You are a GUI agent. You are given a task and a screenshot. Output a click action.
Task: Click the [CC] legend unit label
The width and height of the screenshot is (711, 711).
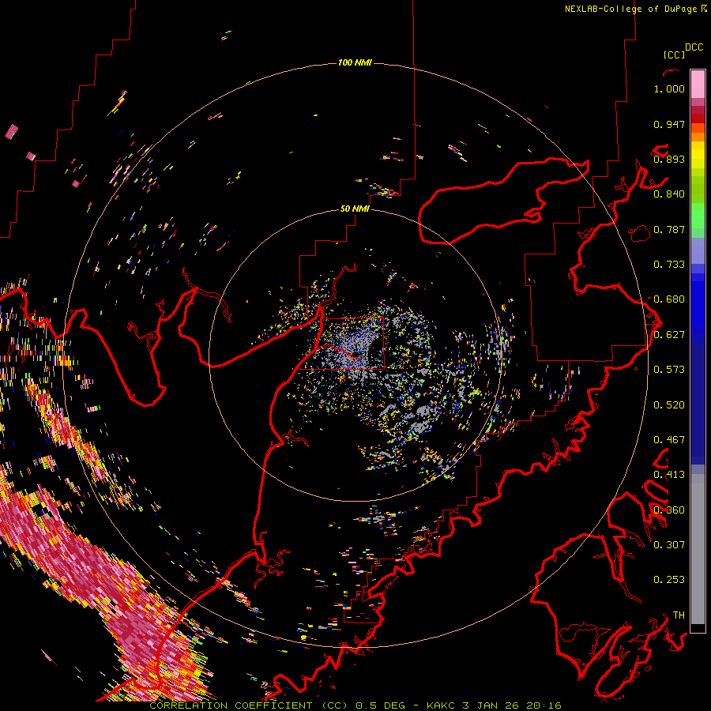(675, 55)
